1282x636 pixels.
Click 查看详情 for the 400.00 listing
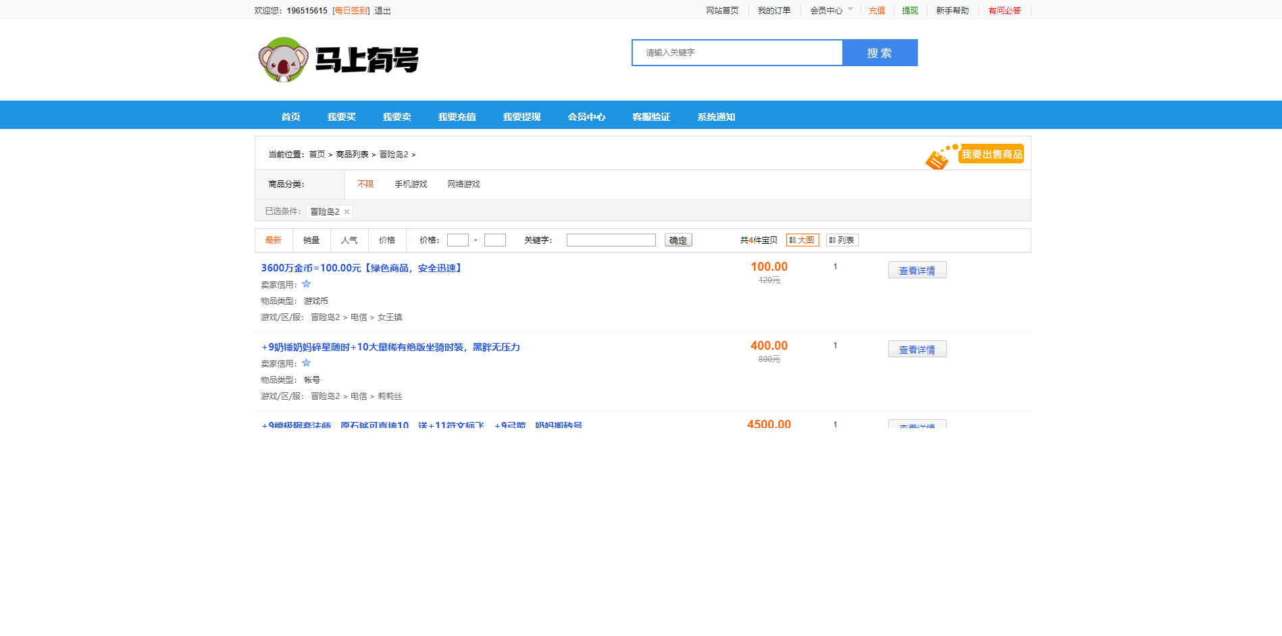click(x=917, y=349)
